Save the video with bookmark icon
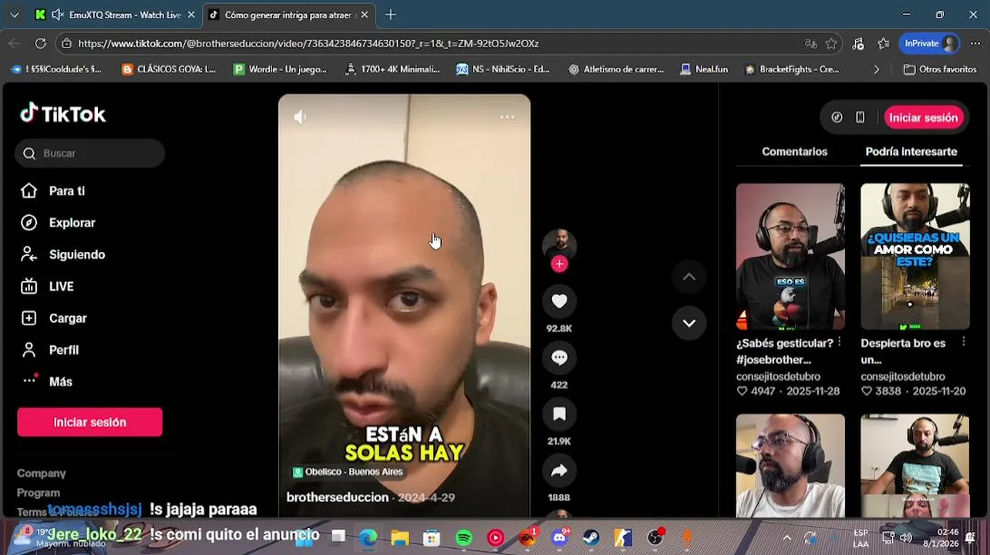Screen dimensions: 990x555 click(559, 414)
